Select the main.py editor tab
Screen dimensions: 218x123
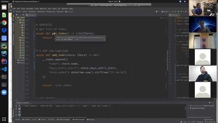[31, 15]
